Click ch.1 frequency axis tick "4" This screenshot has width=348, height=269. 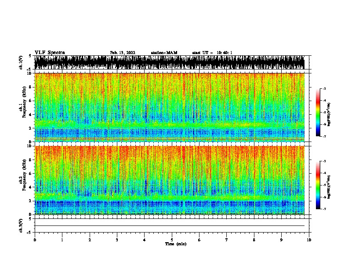[31, 115]
